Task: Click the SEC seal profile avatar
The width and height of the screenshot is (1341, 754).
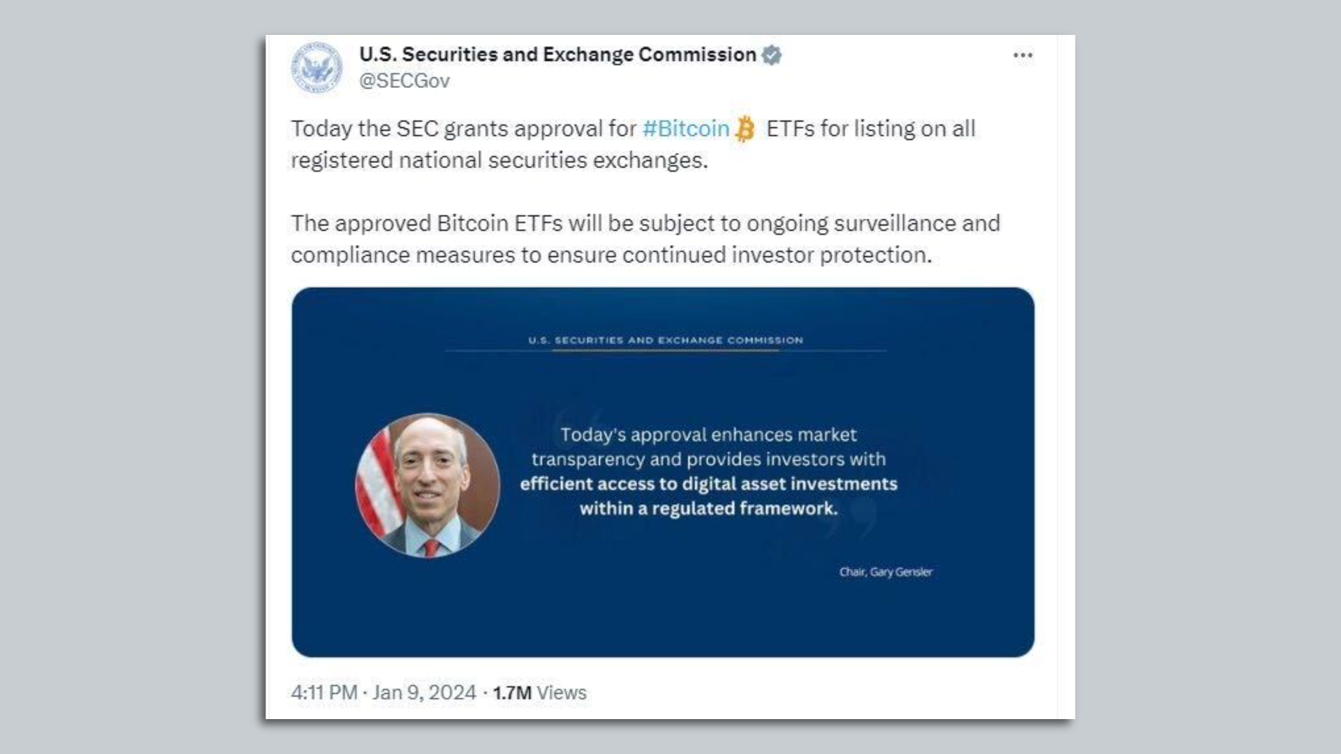Action: (x=316, y=68)
